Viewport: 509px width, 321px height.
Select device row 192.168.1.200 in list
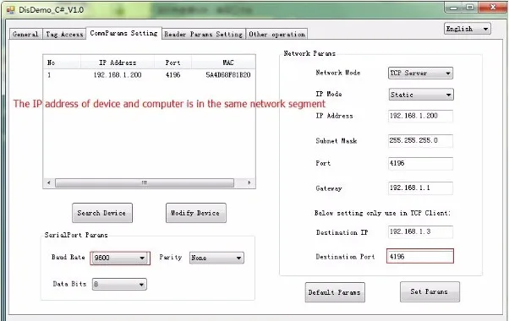coord(149,75)
